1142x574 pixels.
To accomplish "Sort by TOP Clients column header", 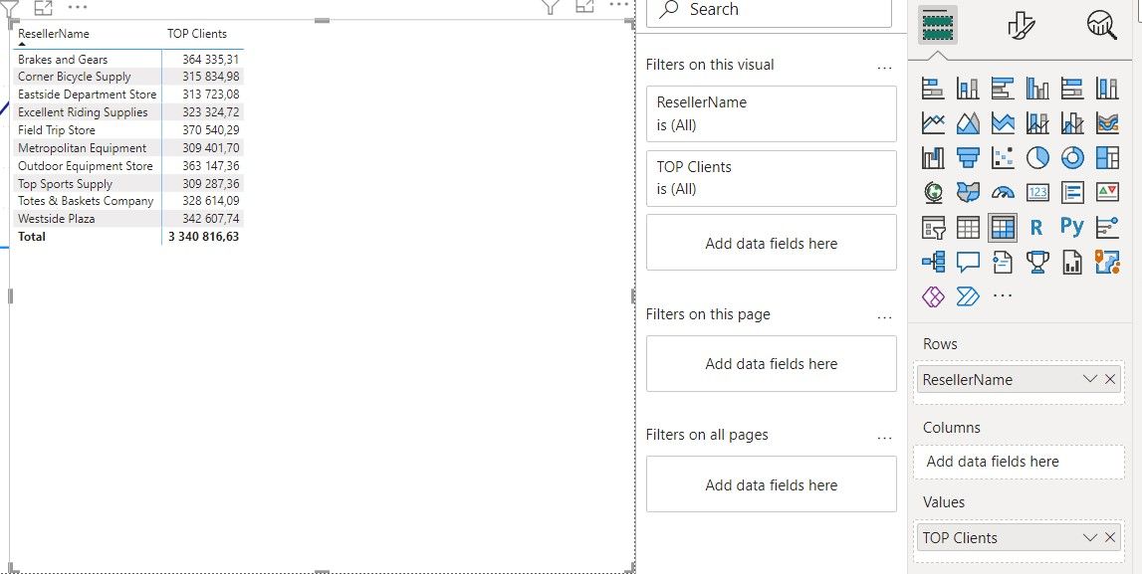I will coord(197,34).
